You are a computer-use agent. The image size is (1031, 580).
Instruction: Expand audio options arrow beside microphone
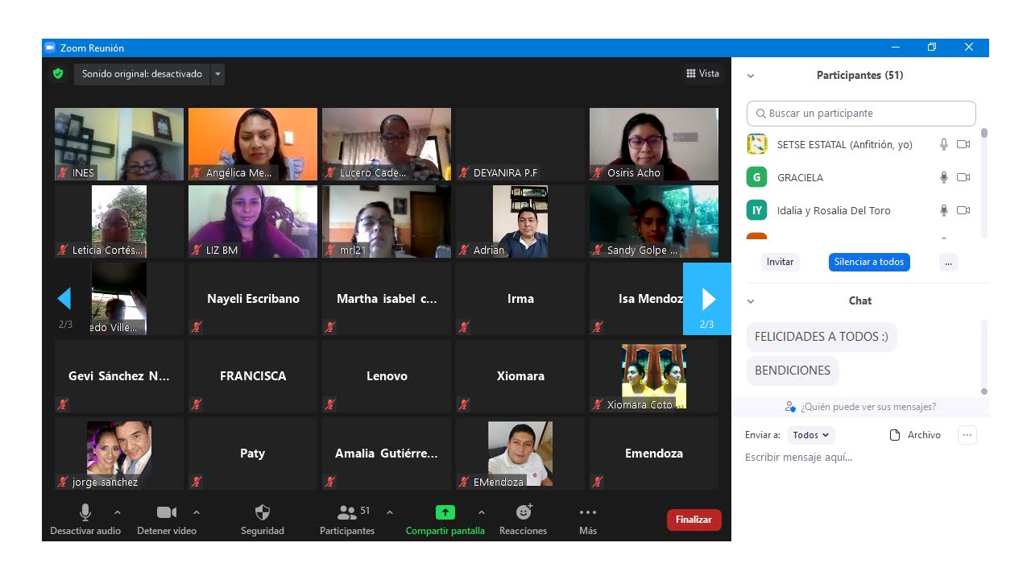(118, 512)
